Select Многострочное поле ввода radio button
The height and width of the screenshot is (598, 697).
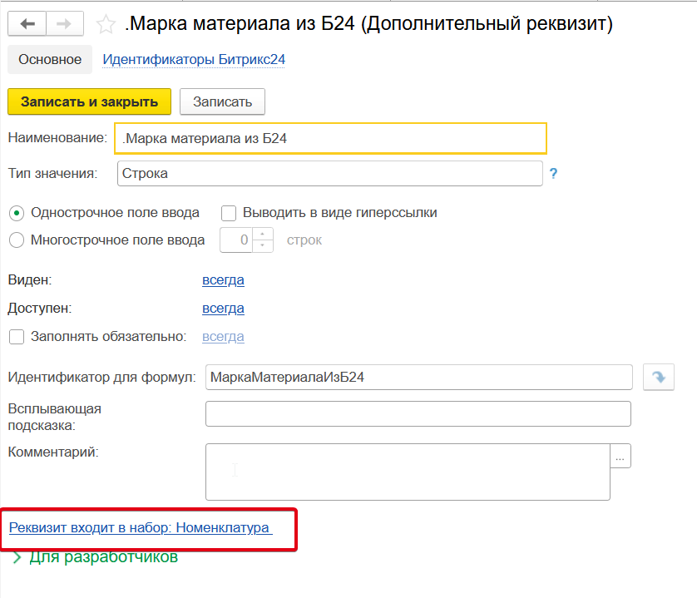16,240
